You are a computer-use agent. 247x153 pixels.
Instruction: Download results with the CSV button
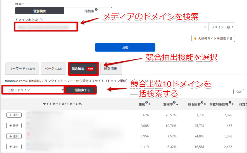(x=239, y=92)
